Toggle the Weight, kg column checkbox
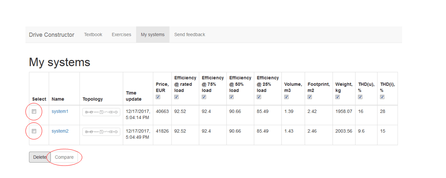Screen dimensions: 446x178 tap(338, 97)
